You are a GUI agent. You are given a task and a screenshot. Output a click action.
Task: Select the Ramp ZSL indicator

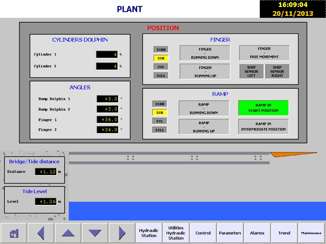(x=160, y=121)
